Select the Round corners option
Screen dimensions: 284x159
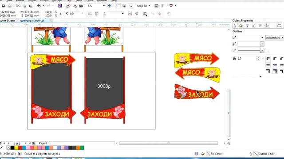275,58
